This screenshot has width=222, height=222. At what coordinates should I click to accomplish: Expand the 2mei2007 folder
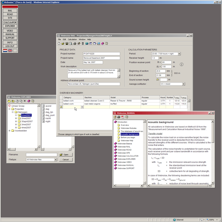[x=16, y=118]
